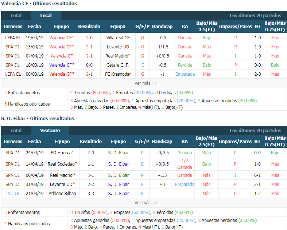Click HT score 1-2 in Athletic Bilbao row
287x230 pixels.
pyautogui.click(x=257, y=194)
